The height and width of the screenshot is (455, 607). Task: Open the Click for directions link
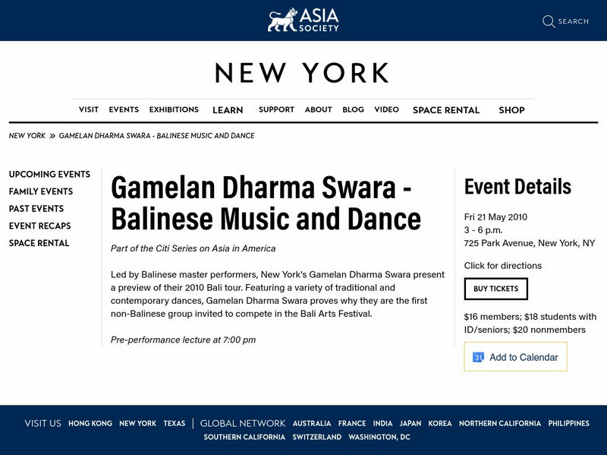click(x=502, y=266)
